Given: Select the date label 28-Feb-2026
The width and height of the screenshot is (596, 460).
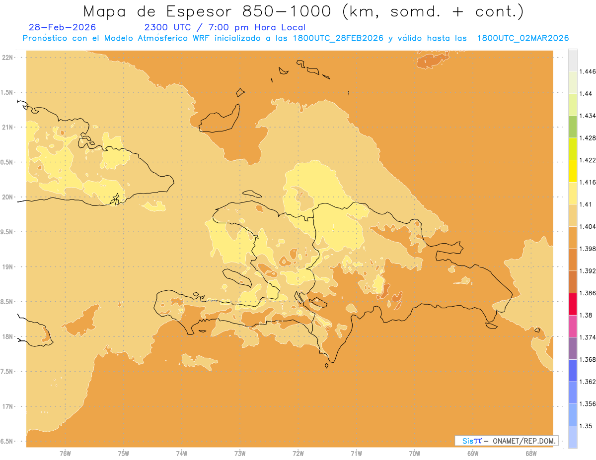Looking at the screenshot, I should [63, 27].
